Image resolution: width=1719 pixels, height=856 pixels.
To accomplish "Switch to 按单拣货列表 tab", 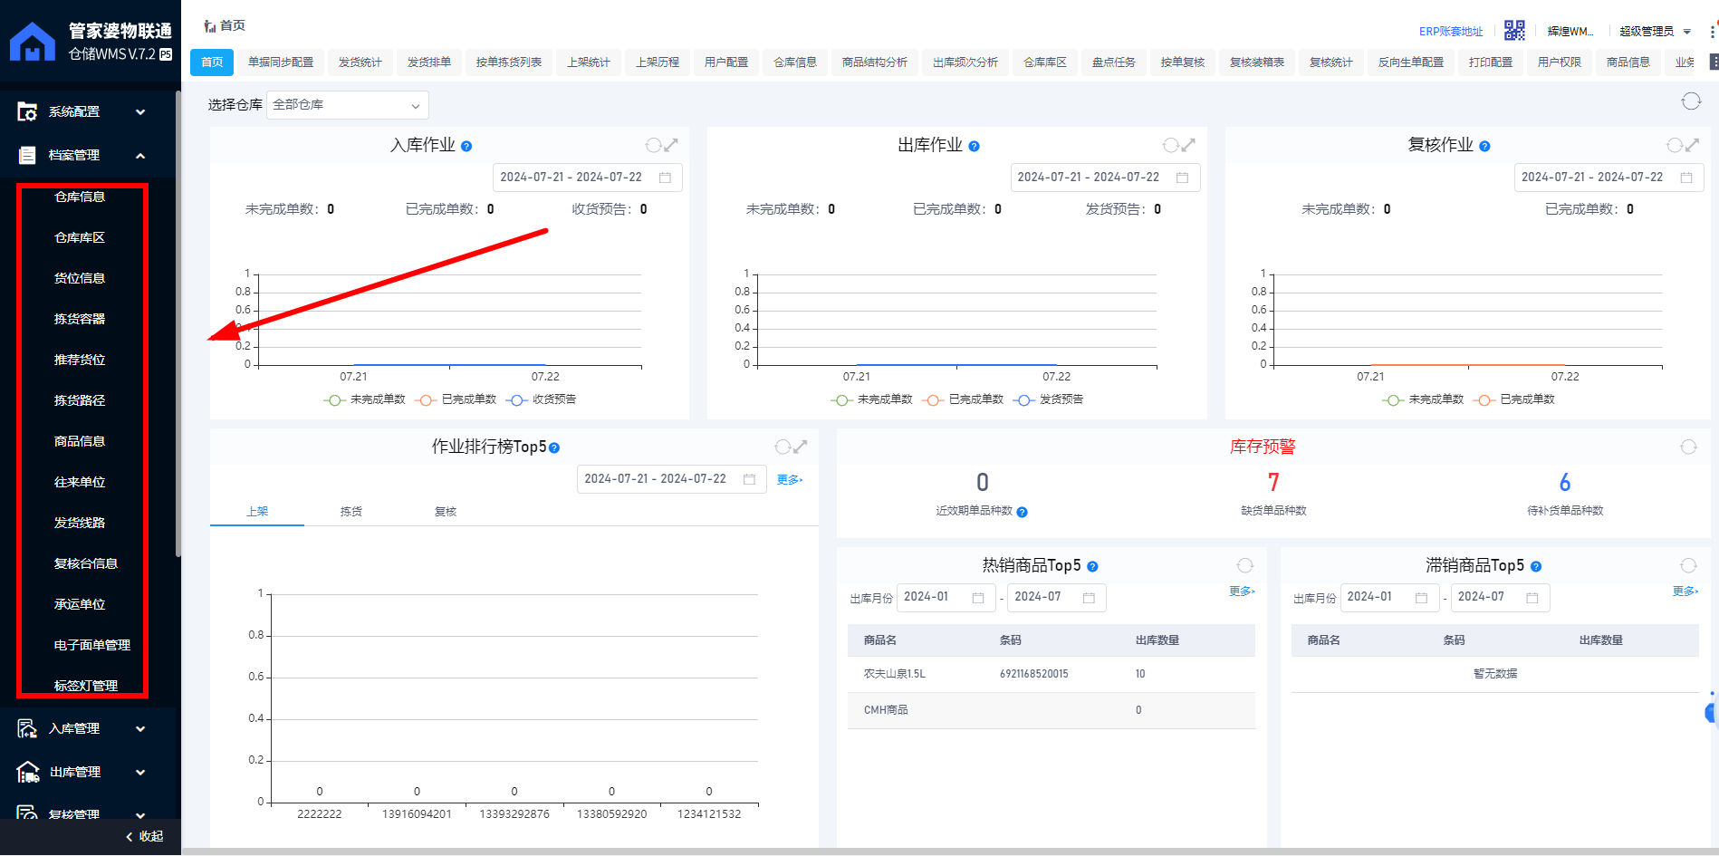I will point(509,63).
